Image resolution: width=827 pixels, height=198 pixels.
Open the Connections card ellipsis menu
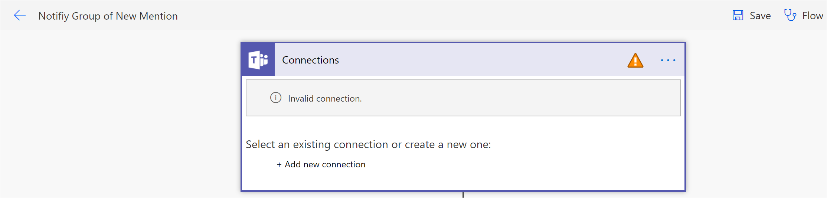tap(668, 60)
